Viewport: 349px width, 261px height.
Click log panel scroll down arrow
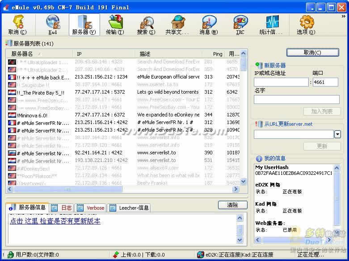[240, 240]
